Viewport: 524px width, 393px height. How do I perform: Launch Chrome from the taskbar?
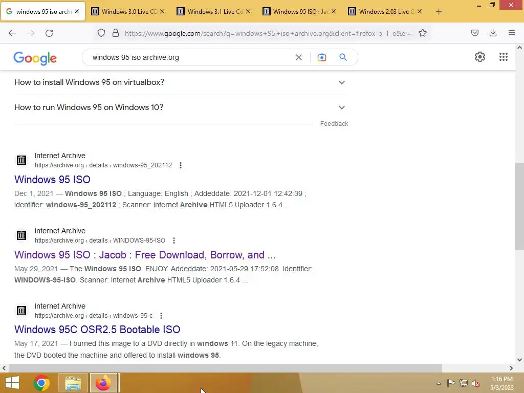pos(41,383)
